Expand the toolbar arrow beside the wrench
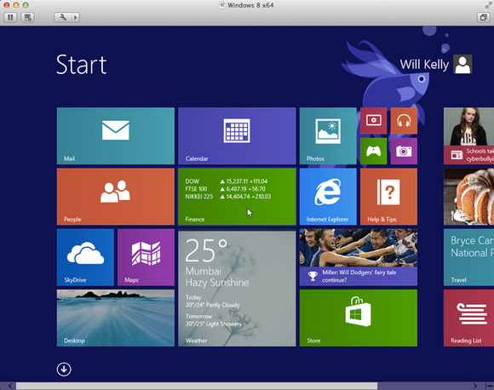The image size is (494, 390). point(76,17)
